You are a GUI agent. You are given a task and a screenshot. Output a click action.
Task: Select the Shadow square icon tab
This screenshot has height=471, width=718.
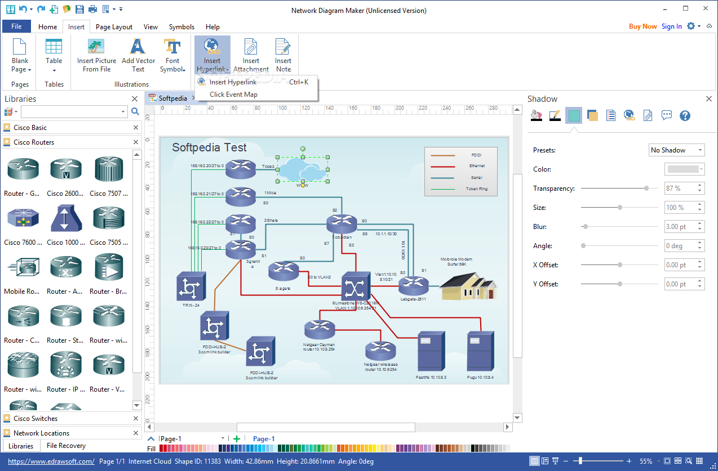[x=574, y=115]
